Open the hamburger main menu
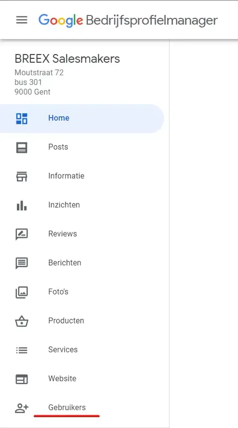The image size is (238, 428). point(22,20)
